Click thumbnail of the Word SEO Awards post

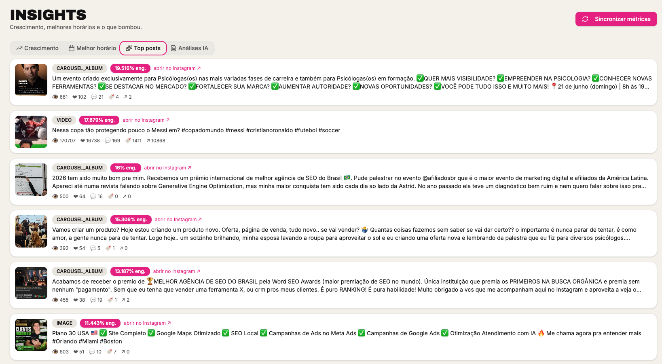pos(31,283)
